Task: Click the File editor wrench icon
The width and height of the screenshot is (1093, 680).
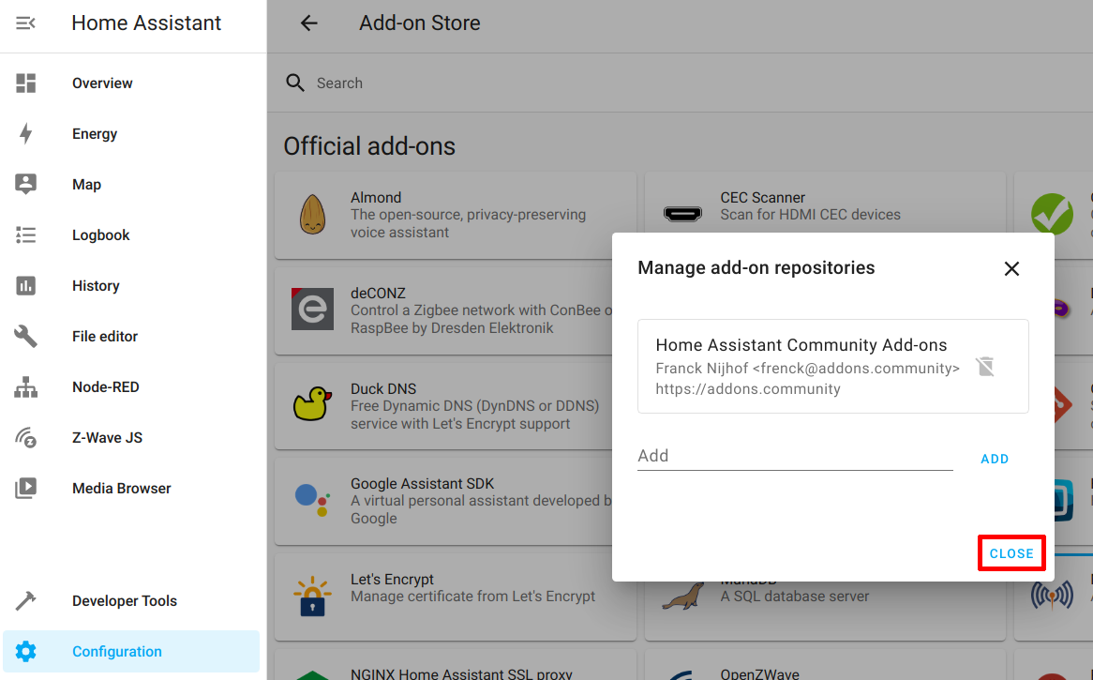Action: tap(26, 336)
